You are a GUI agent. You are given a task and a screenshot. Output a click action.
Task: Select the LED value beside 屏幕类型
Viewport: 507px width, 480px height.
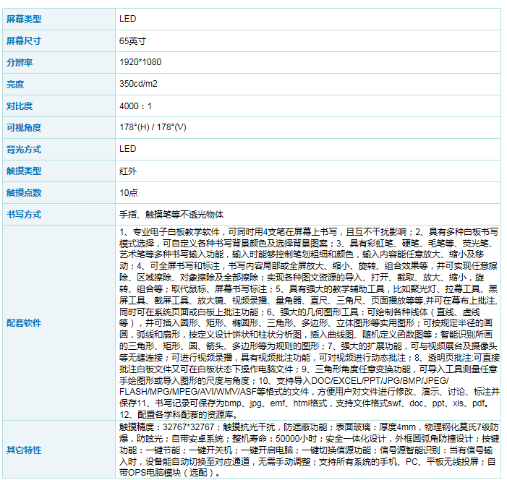pyautogui.click(x=128, y=19)
